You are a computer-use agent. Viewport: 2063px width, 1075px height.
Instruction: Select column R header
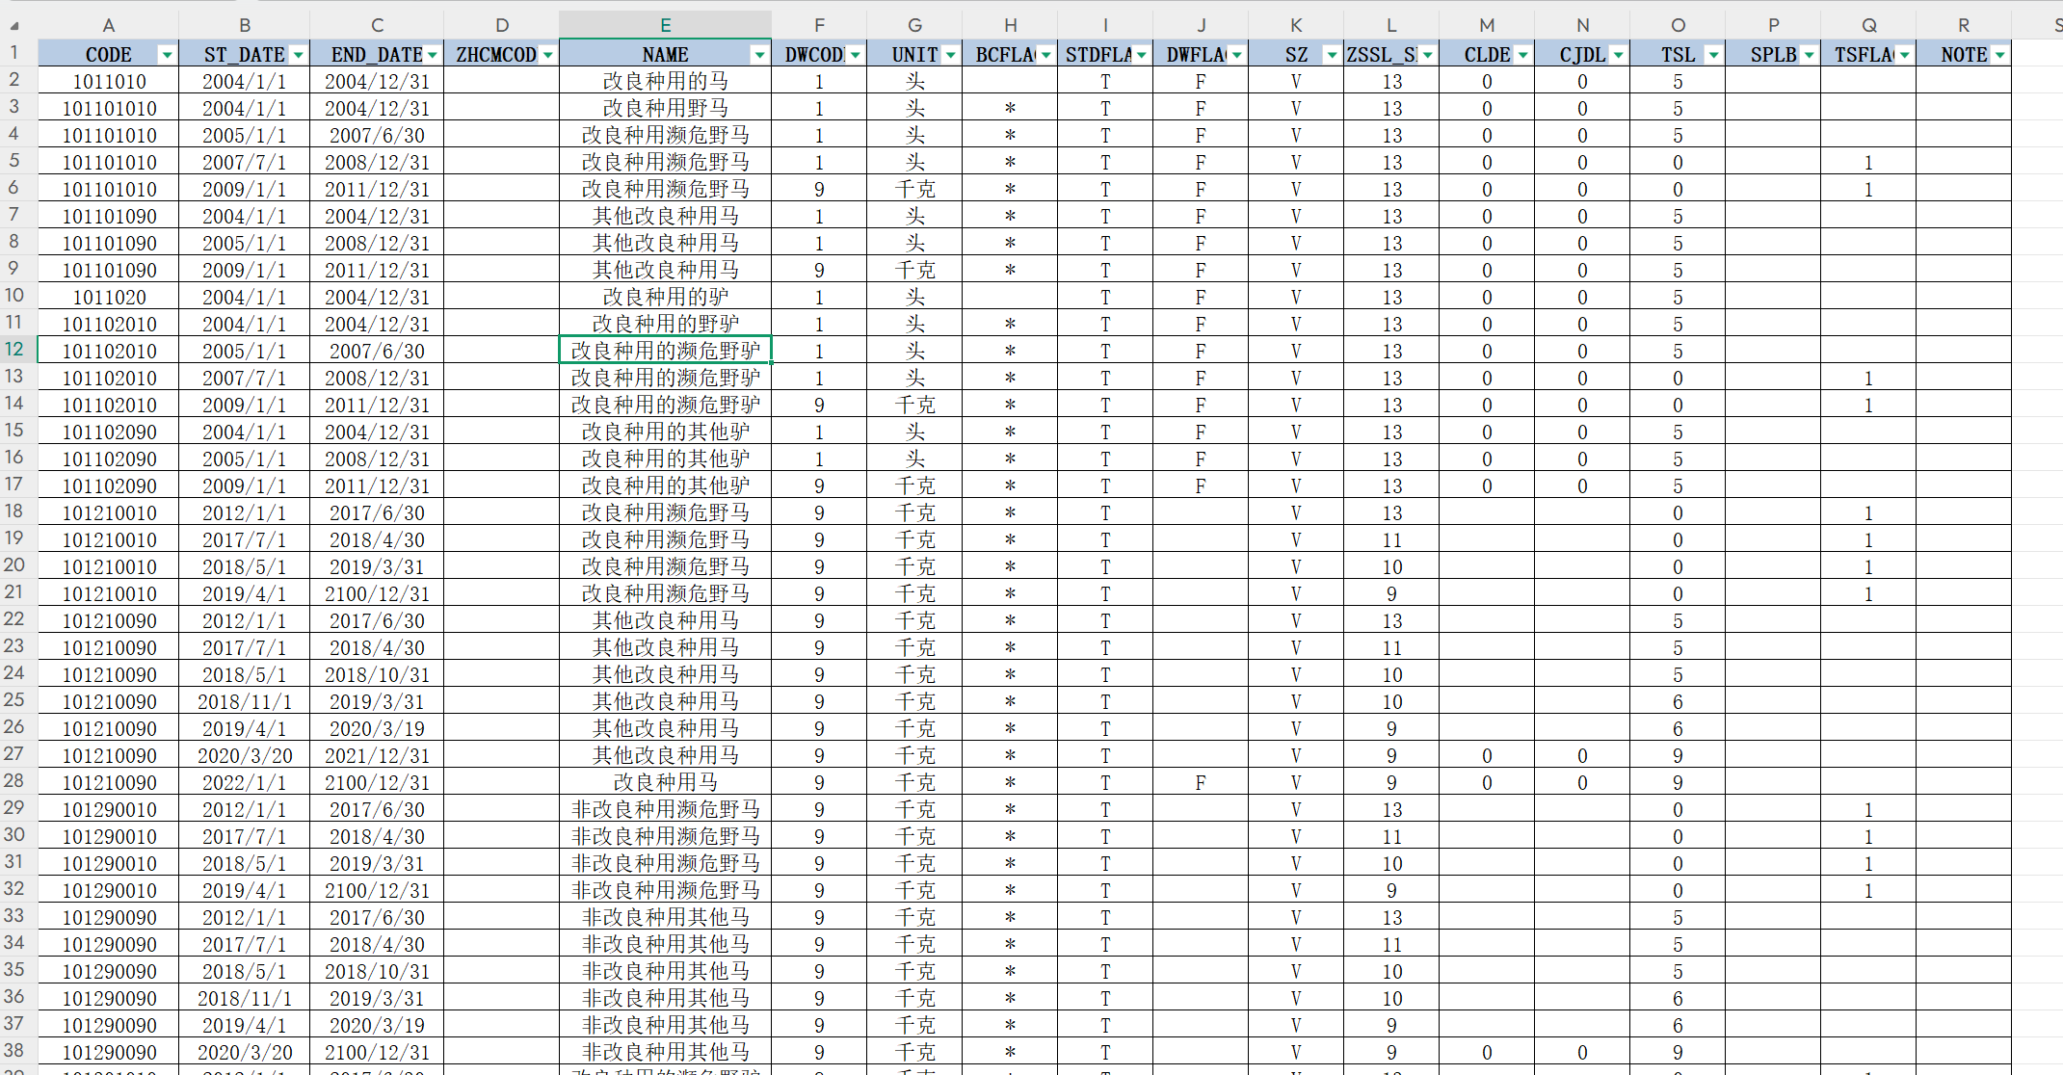click(x=1963, y=25)
